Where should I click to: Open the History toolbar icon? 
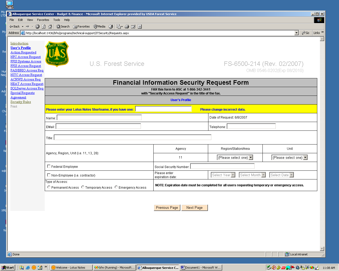[x=111, y=26]
